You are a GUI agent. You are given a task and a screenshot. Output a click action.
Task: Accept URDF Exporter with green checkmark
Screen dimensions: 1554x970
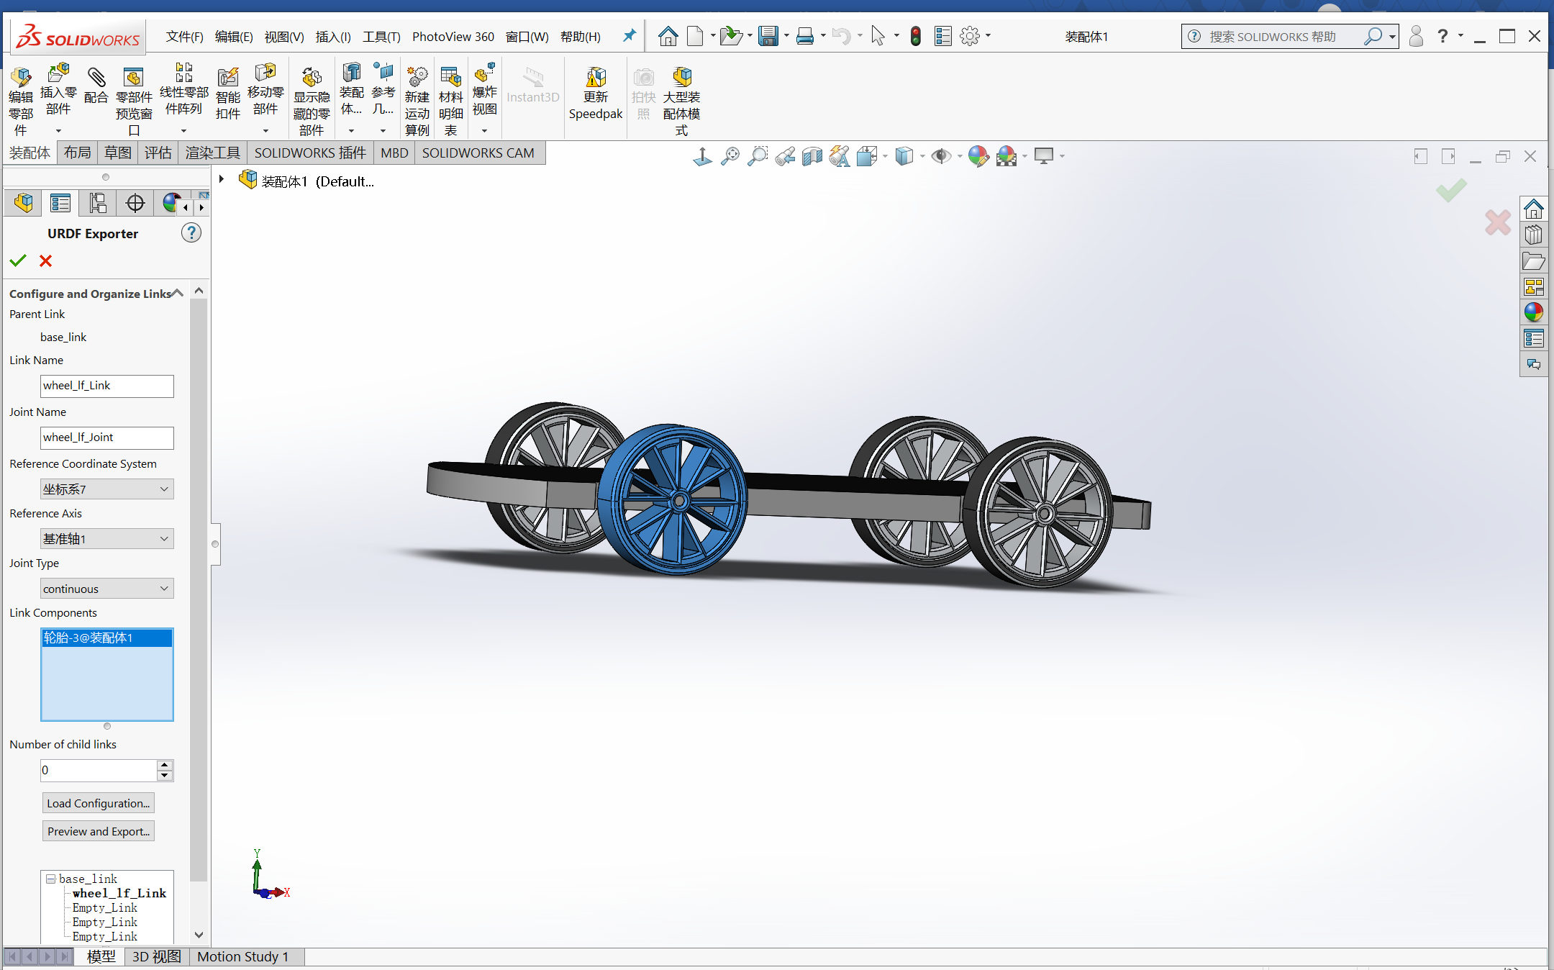pos(18,261)
